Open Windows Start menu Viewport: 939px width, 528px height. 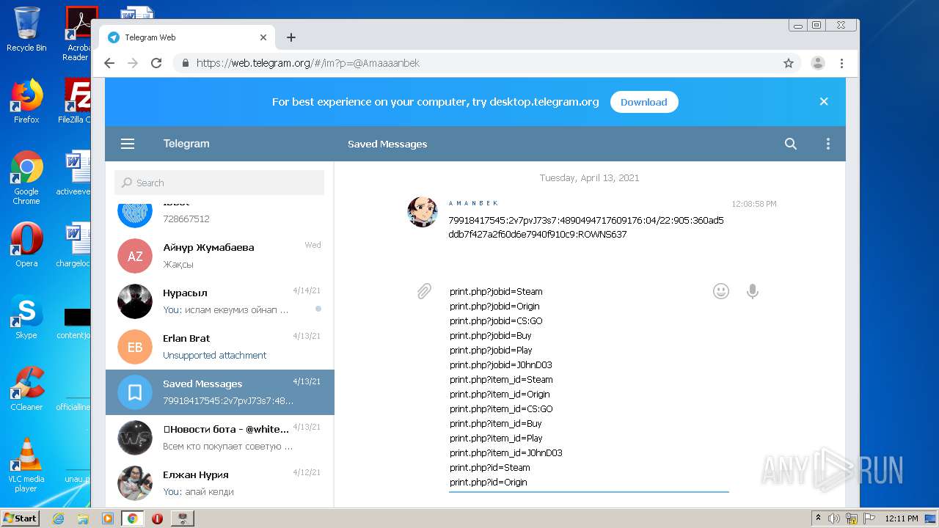tap(21, 518)
